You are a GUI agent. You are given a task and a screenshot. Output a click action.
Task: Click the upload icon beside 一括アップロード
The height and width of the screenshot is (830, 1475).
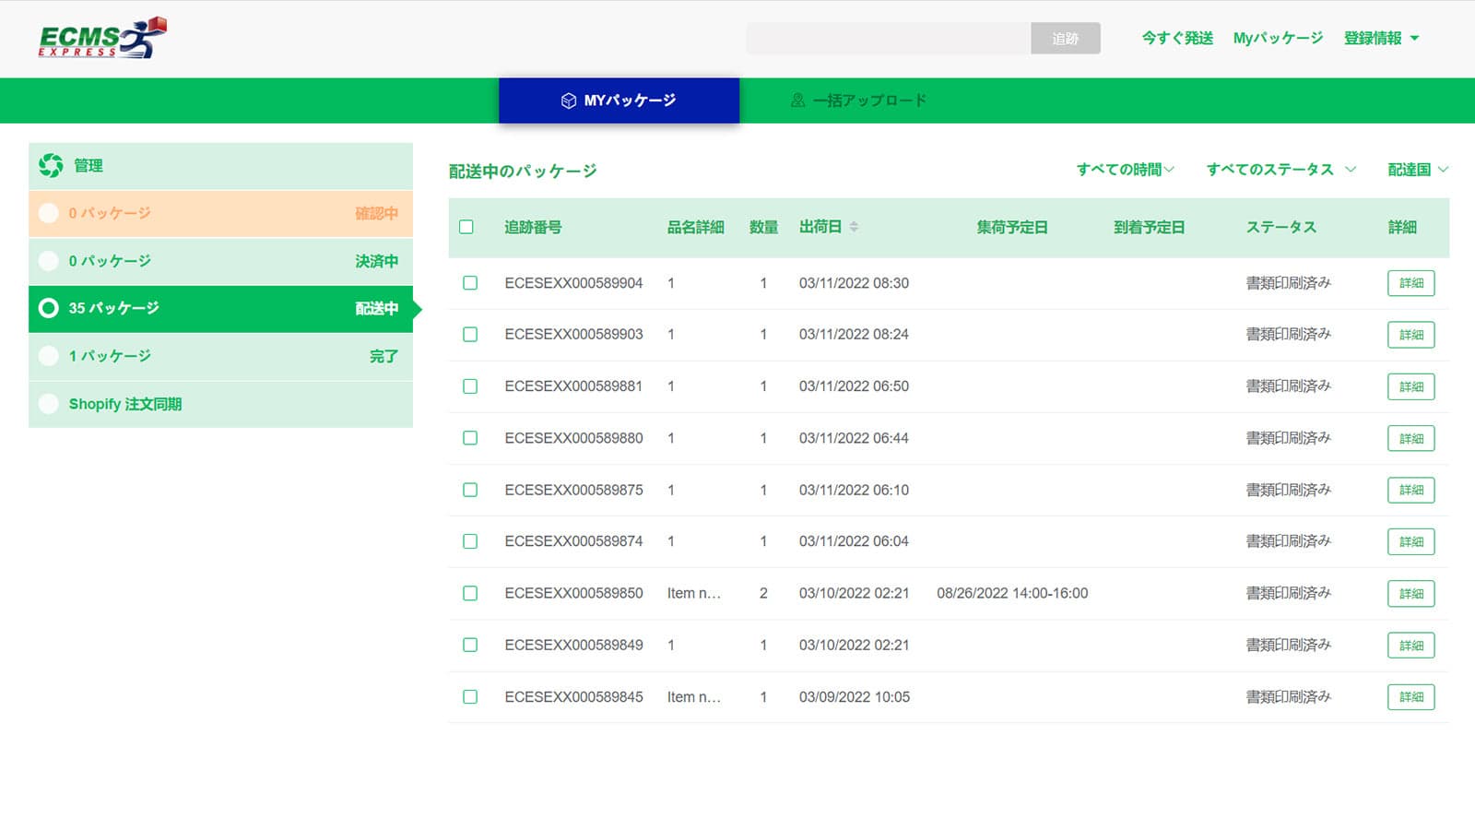(x=797, y=100)
